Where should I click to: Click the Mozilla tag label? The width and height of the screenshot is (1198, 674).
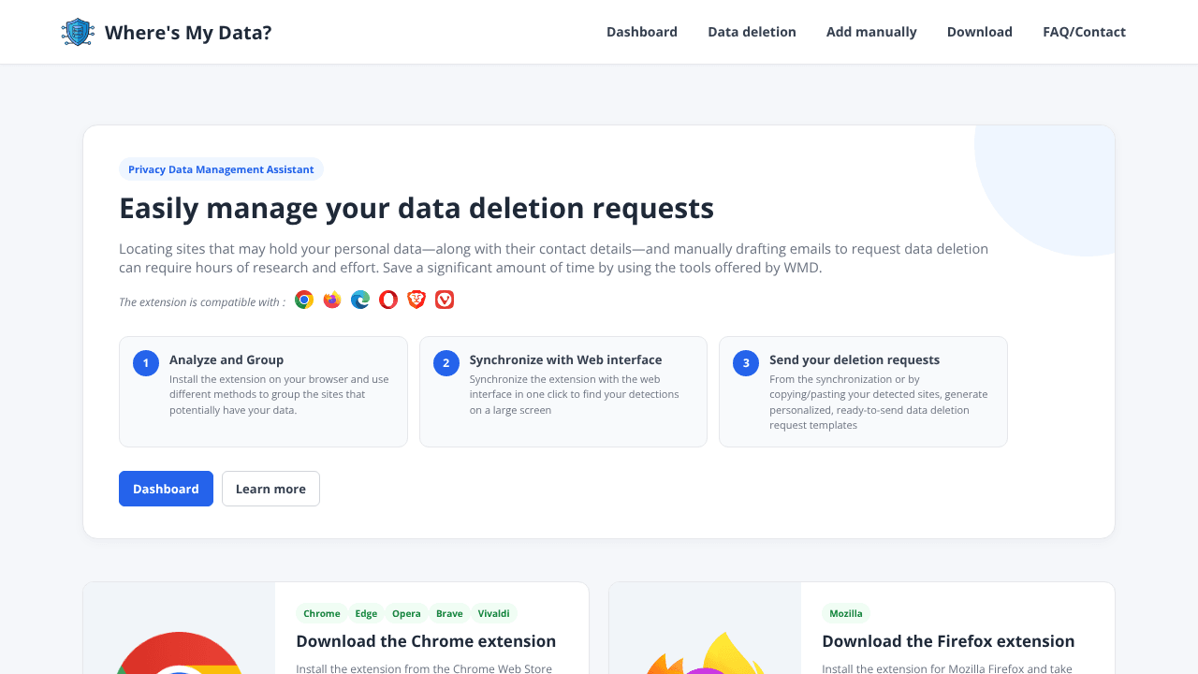coord(846,613)
